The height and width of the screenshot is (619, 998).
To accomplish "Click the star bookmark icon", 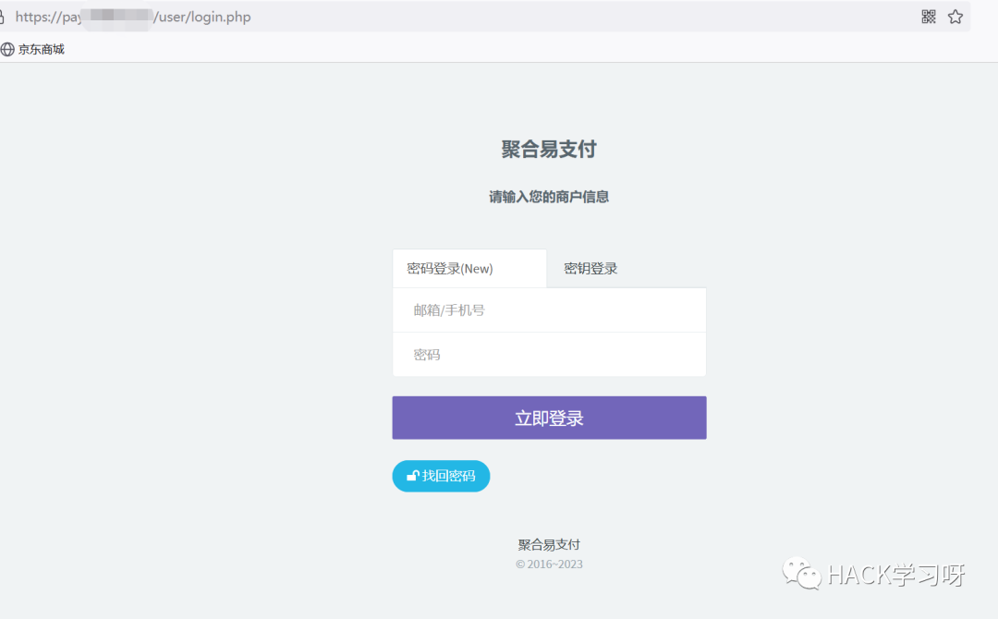I will [x=955, y=16].
